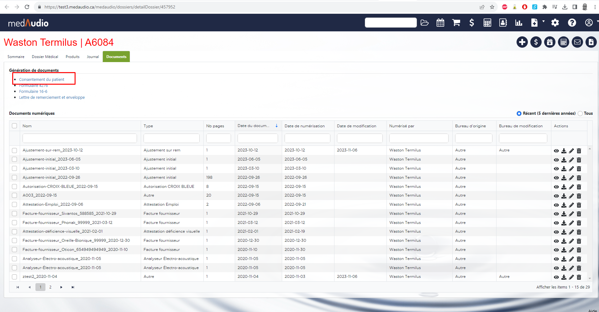Check the box for Attestation-Emploi_2022-09-06

[x=14, y=204]
